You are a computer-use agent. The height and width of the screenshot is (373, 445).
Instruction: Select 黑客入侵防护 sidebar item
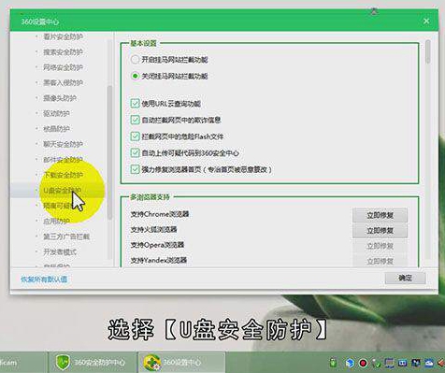(x=63, y=83)
